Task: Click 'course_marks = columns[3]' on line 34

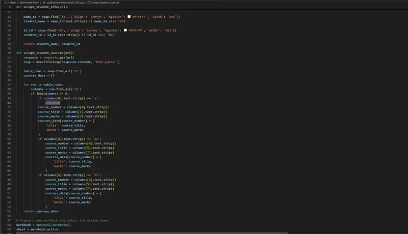Action: coord(61,116)
